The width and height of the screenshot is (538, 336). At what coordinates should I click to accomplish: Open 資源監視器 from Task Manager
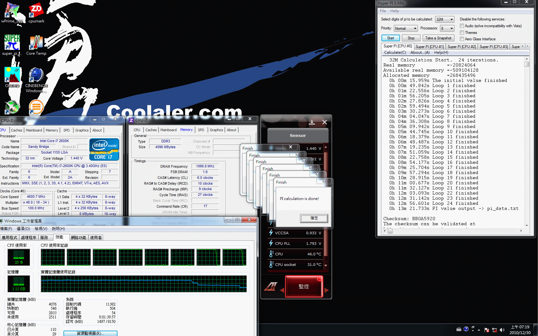coord(90,333)
